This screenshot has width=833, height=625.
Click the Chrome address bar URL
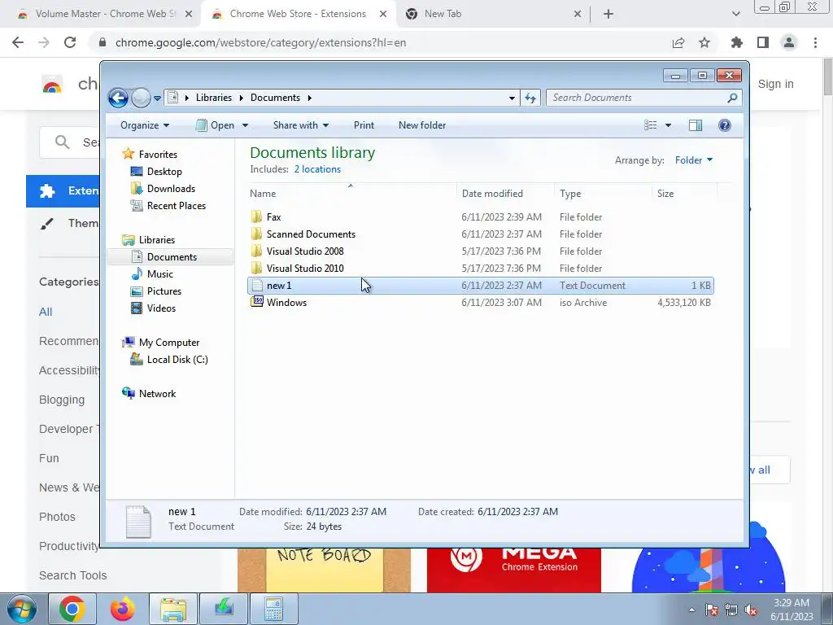pos(260,42)
